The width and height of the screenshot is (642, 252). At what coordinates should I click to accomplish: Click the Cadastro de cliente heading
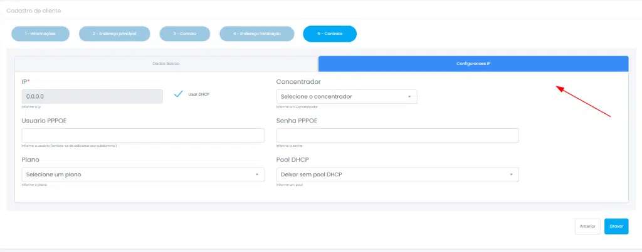(x=34, y=11)
